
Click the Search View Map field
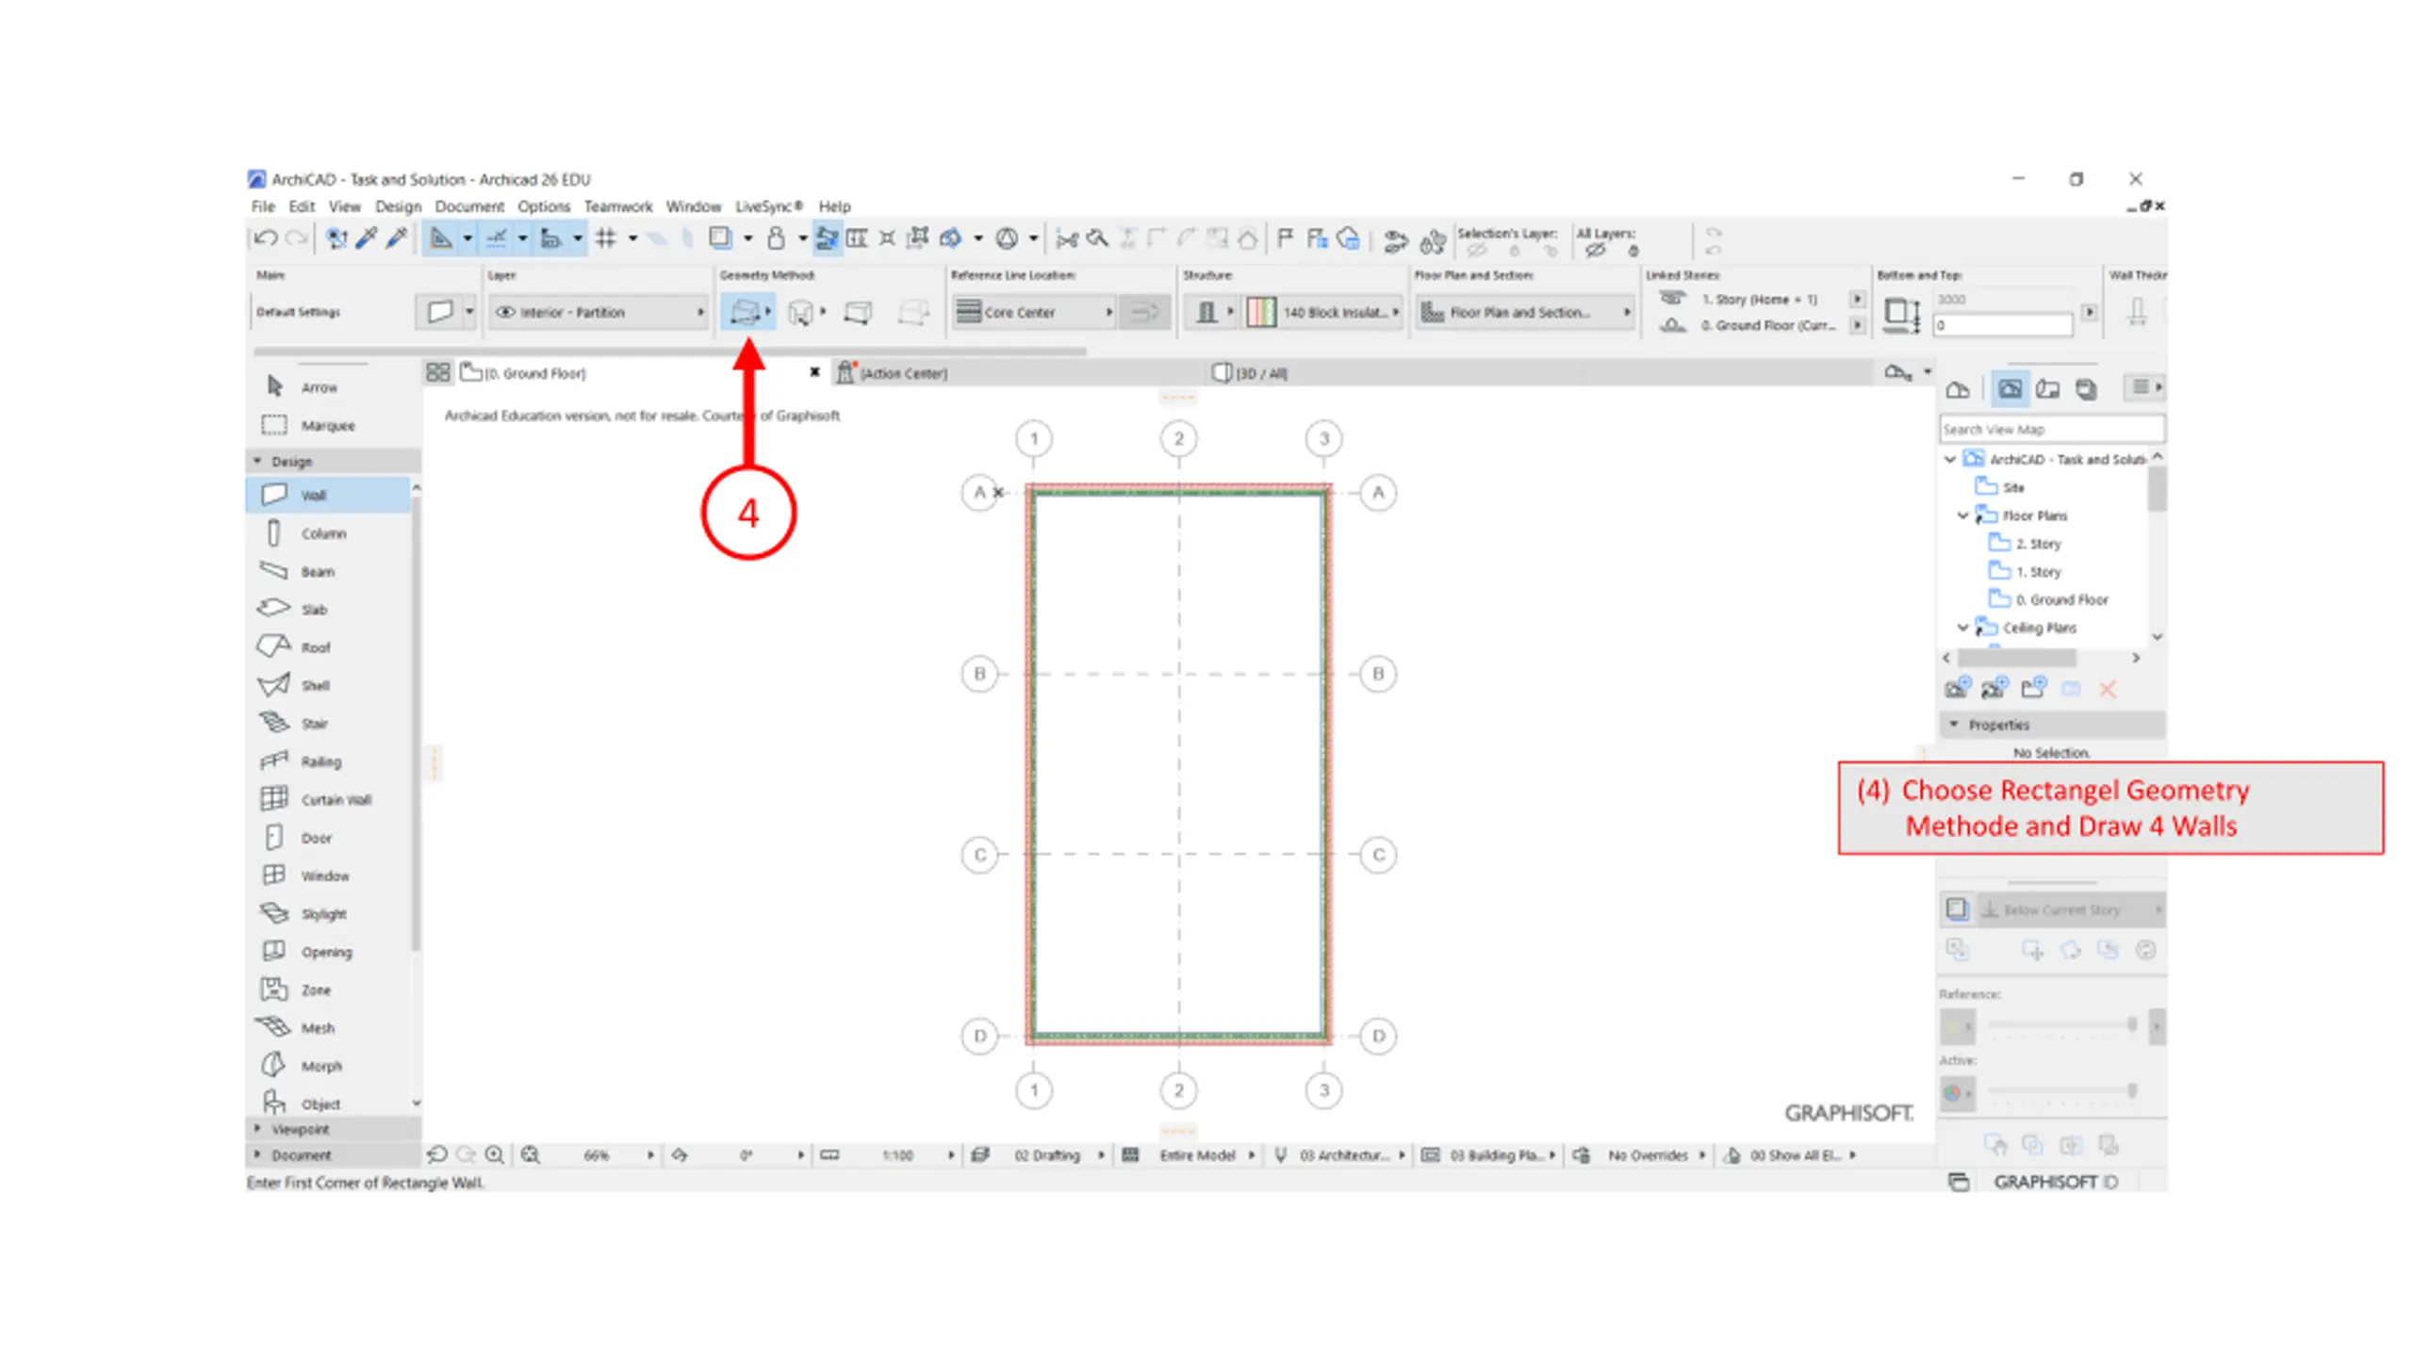click(2052, 429)
